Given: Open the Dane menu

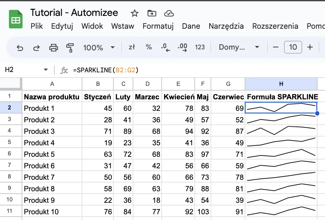Looking at the screenshot, I should pos(191,26).
